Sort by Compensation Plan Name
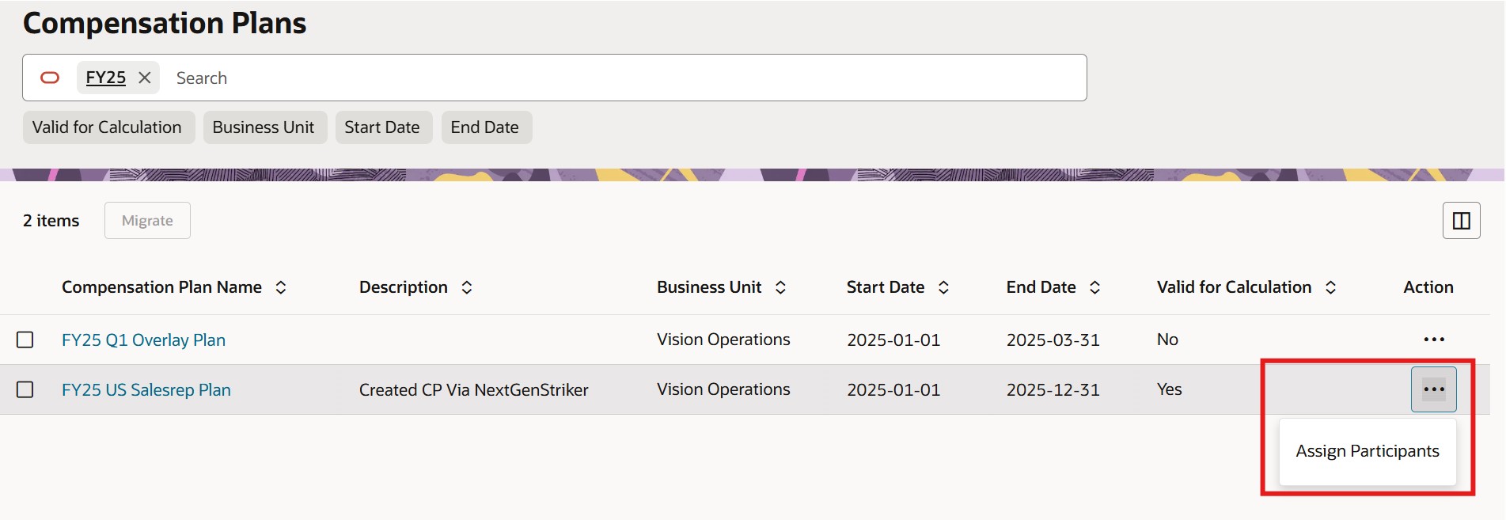 coord(281,287)
